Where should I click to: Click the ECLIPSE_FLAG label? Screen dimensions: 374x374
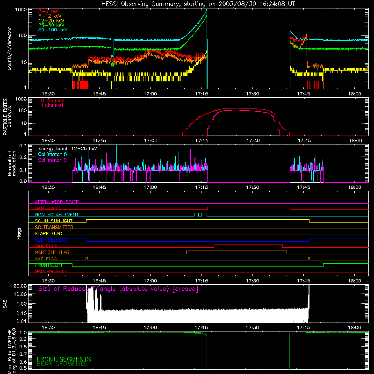pos(51,240)
